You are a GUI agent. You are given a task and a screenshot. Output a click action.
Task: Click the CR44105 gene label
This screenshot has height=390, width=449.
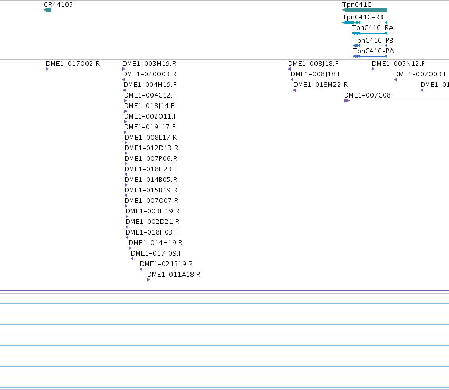58,5
